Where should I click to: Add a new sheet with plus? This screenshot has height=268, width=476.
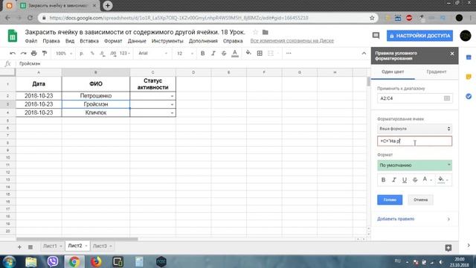[19, 247]
